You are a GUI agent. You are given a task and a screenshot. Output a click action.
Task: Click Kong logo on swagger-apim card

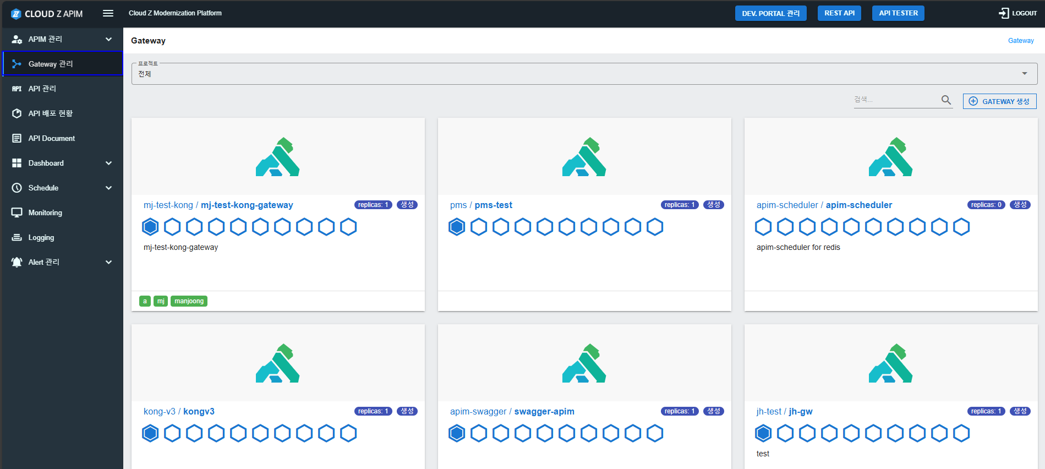point(584,363)
